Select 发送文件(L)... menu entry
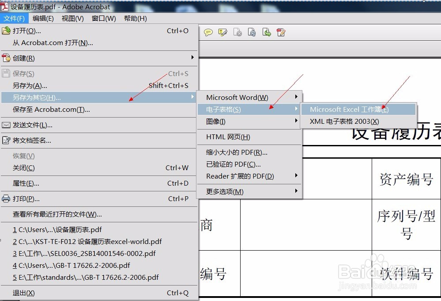 pos(99,125)
